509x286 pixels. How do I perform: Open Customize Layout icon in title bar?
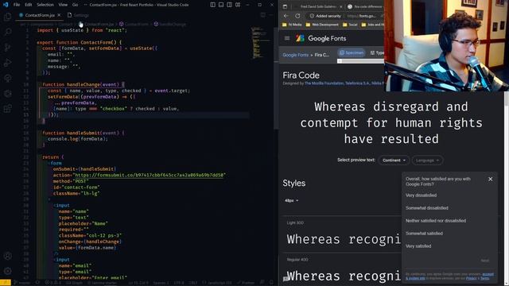click(x=238, y=5)
